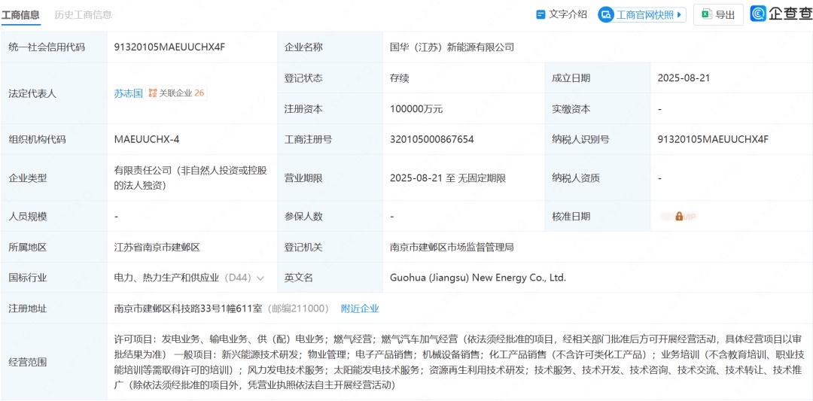Click the 工商官网快照 search-screen icon
813x401 pixels.
[x=607, y=14]
